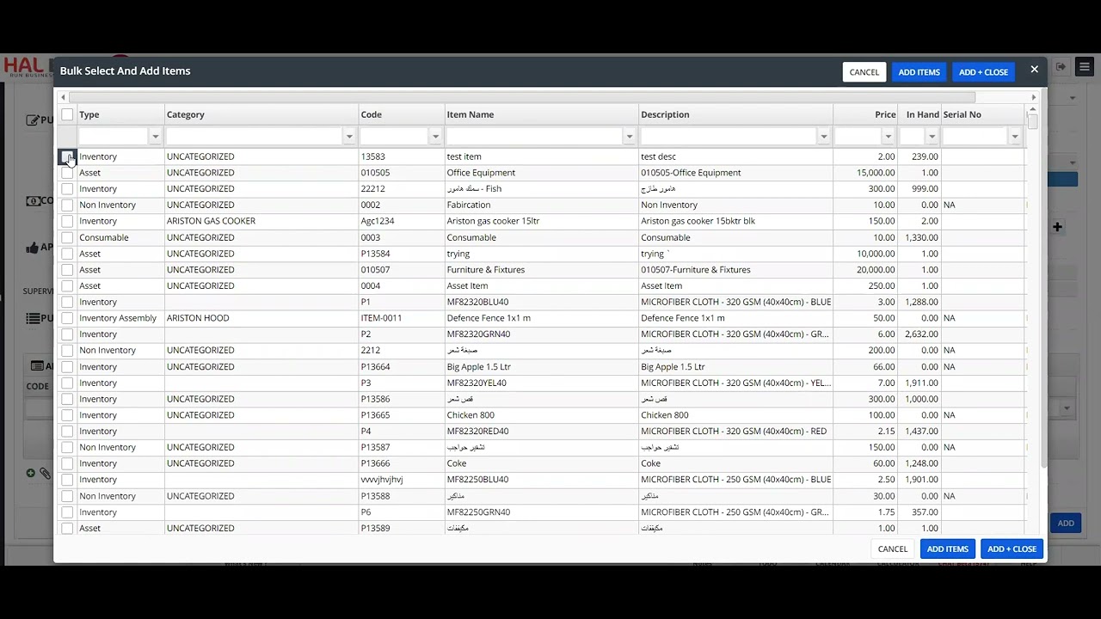
Task: Click the 'ARISTON HOOD' category cell
Action: 261,318
